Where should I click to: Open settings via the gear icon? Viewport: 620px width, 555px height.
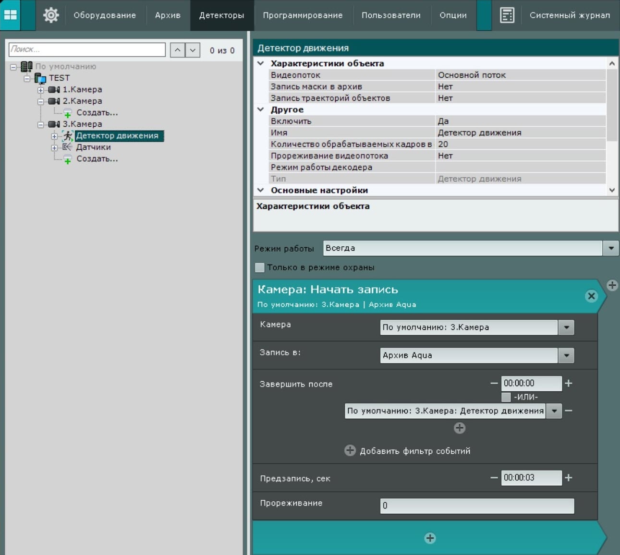51,15
